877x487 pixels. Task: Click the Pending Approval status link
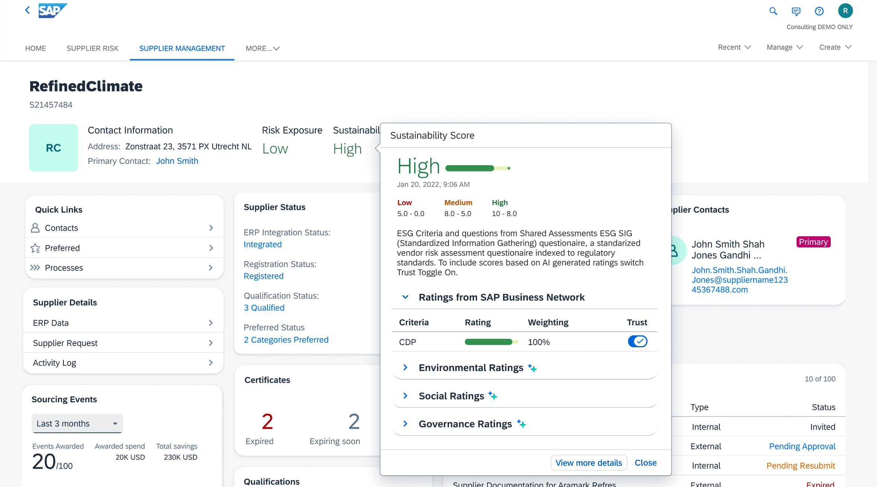coord(802,446)
